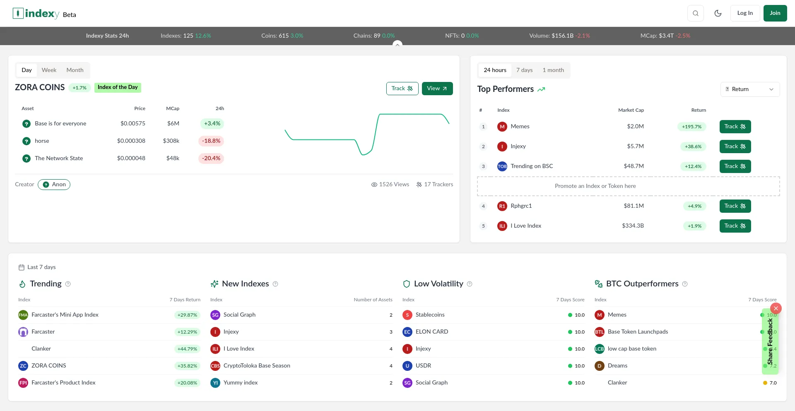Close the Share Feedback widget
The width and height of the screenshot is (795, 411).
pos(776,308)
